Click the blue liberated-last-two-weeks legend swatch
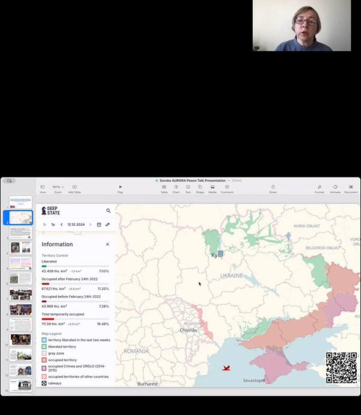361x415 pixels. [44, 340]
